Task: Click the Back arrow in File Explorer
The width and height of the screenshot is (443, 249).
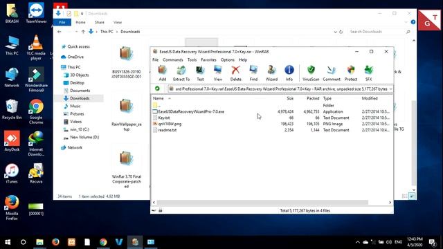Action: coord(60,32)
